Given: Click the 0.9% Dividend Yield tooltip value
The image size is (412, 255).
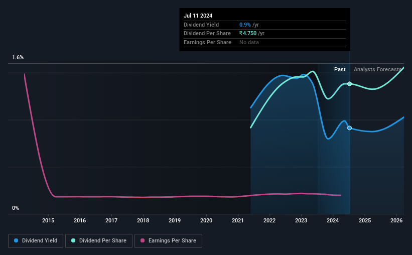Looking at the screenshot, I should 245,25.
